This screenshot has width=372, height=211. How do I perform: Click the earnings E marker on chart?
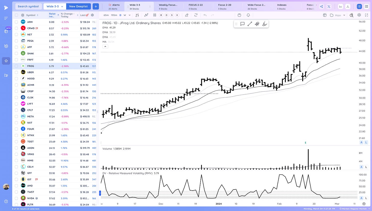point(305,143)
